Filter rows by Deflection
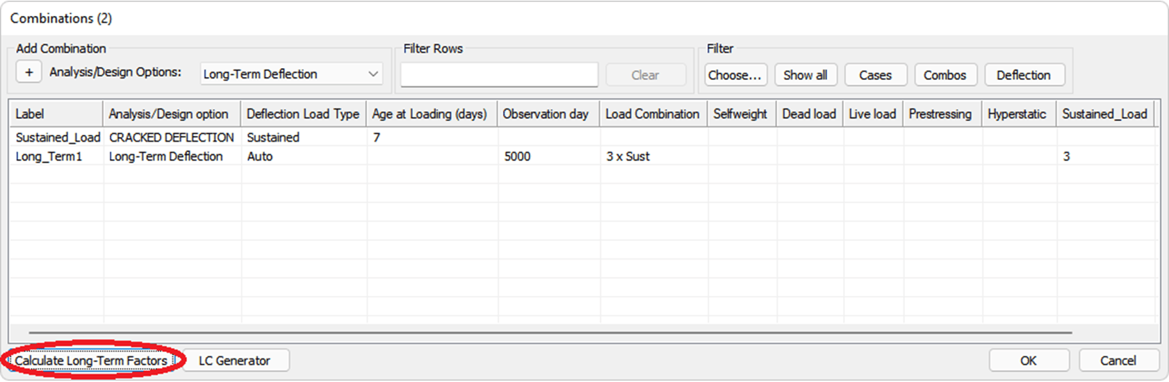Image resolution: width=1169 pixels, height=382 pixels. pyautogui.click(x=1023, y=75)
